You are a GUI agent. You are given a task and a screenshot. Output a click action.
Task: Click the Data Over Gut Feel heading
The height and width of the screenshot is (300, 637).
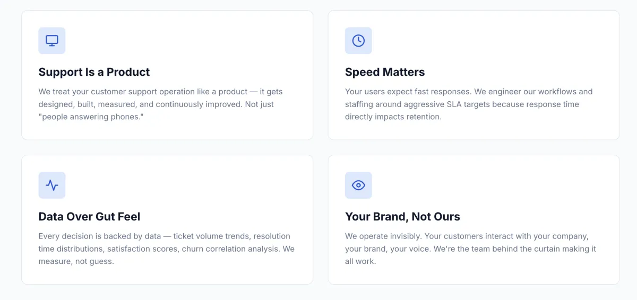(89, 217)
